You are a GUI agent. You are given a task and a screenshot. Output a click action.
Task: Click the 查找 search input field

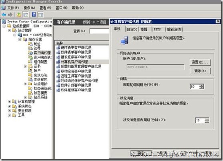tap(99, 31)
